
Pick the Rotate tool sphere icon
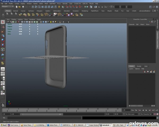pyautogui.click(x=3, y=40)
